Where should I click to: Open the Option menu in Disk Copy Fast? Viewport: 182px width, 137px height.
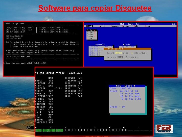(125, 26)
